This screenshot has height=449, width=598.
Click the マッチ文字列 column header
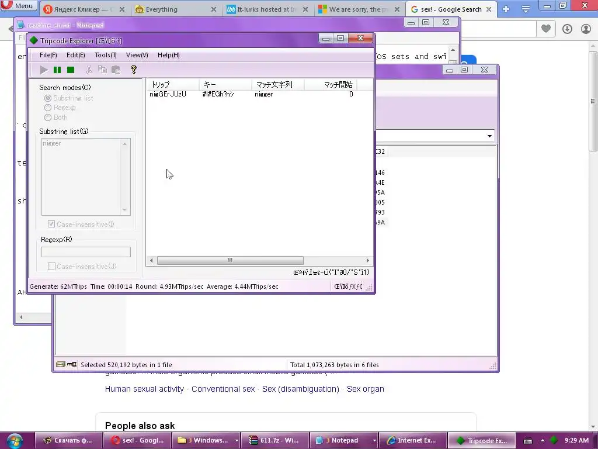coord(277,84)
